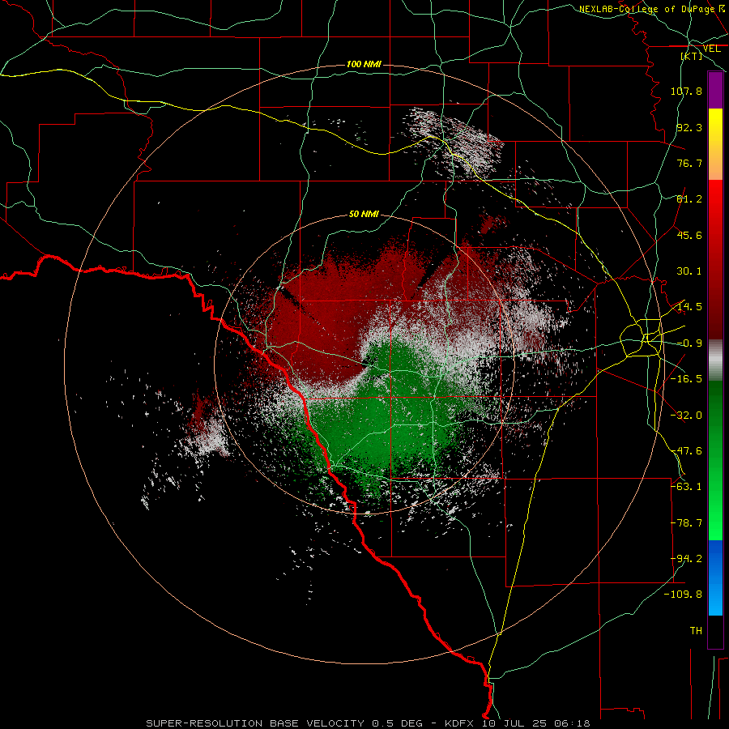Click the VEL legend title

tap(711, 49)
